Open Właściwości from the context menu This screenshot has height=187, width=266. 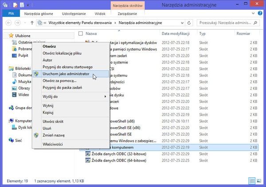pos(70,144)
